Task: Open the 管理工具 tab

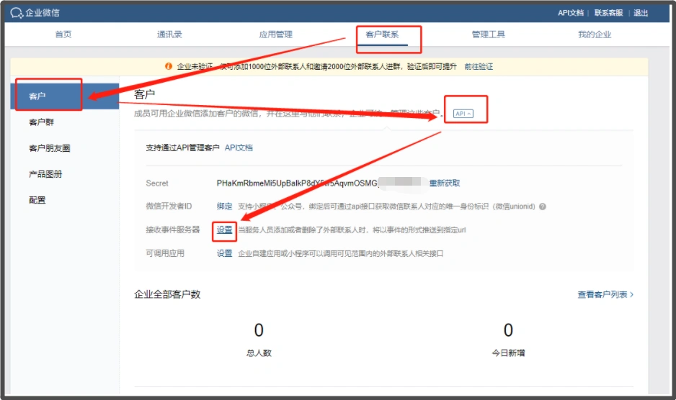Action: click(x=489, y=35)
